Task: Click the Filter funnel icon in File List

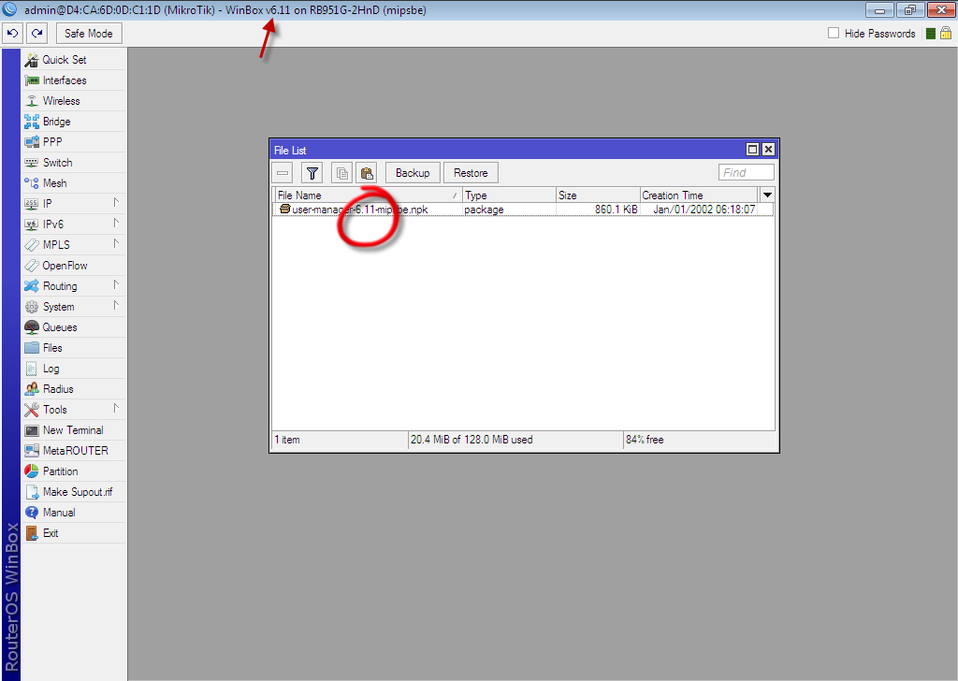Action: [312, 173]
